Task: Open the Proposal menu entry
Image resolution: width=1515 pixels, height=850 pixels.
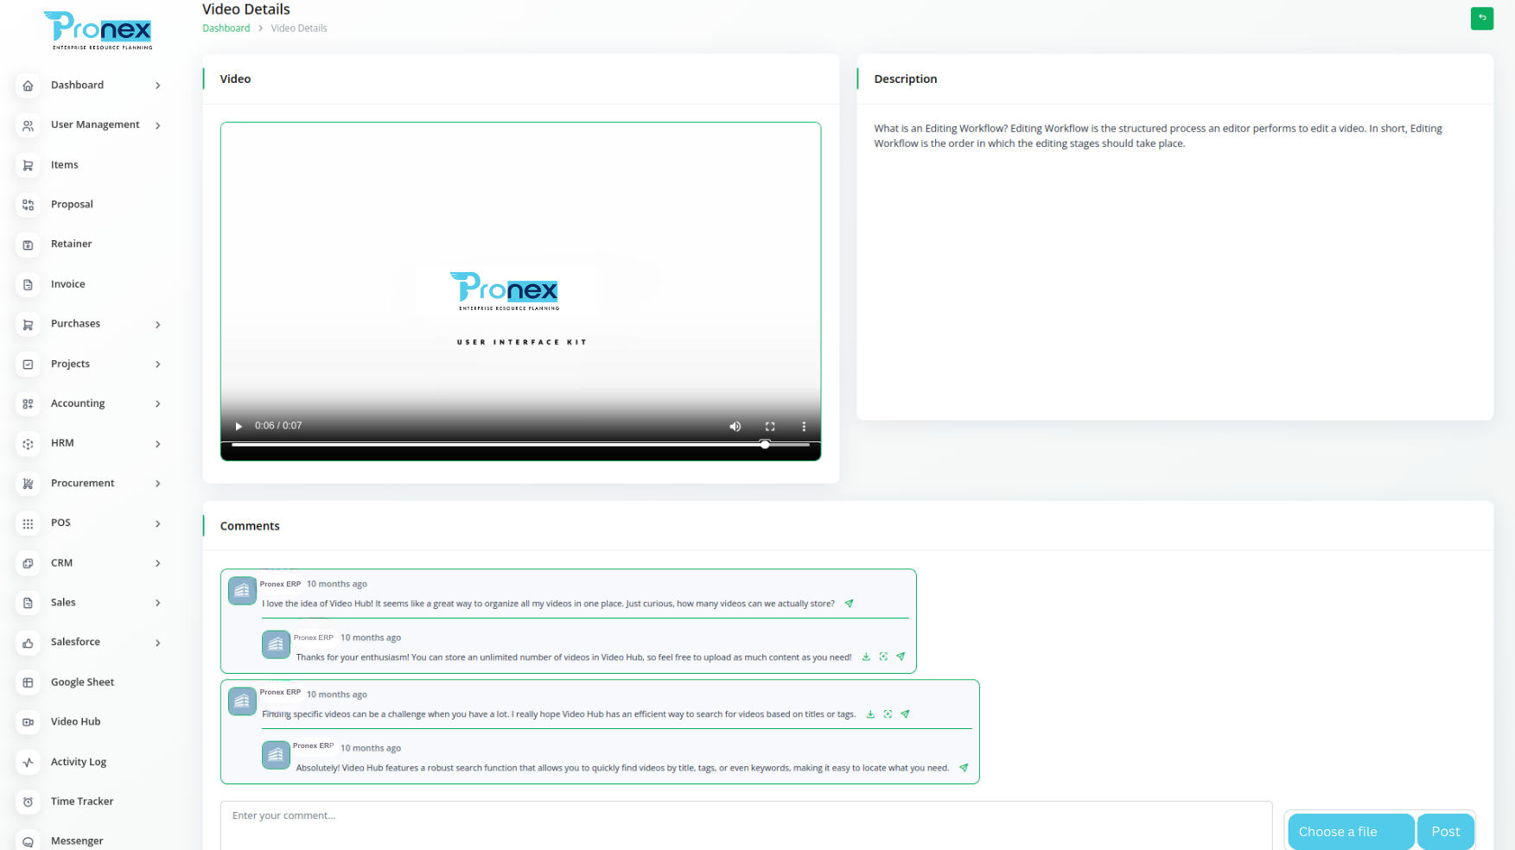Action: (x=72, y=205)
